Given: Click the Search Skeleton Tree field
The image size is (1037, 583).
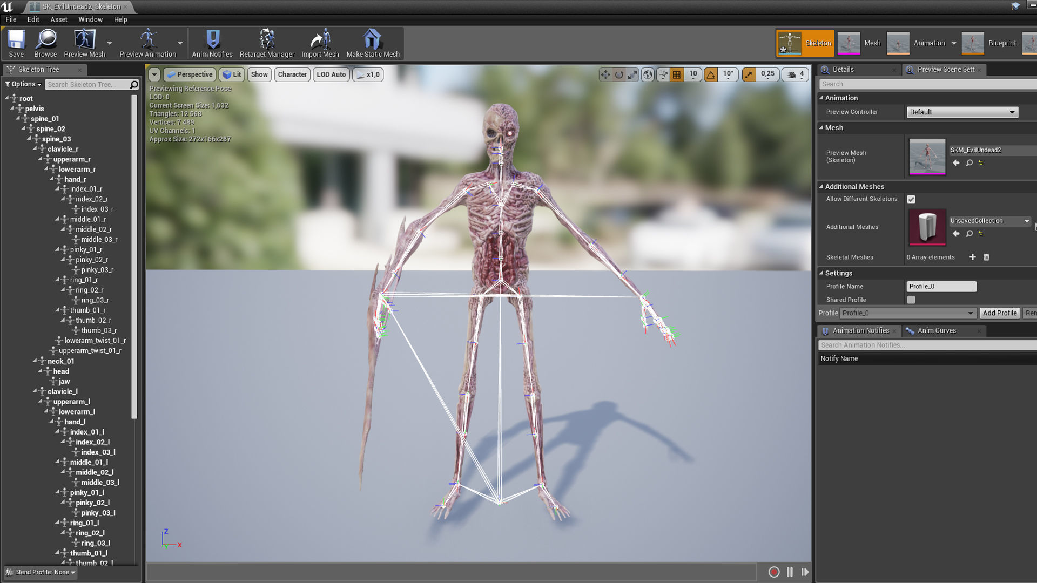Looking at the screenshot, I should [x=86, y=84].
